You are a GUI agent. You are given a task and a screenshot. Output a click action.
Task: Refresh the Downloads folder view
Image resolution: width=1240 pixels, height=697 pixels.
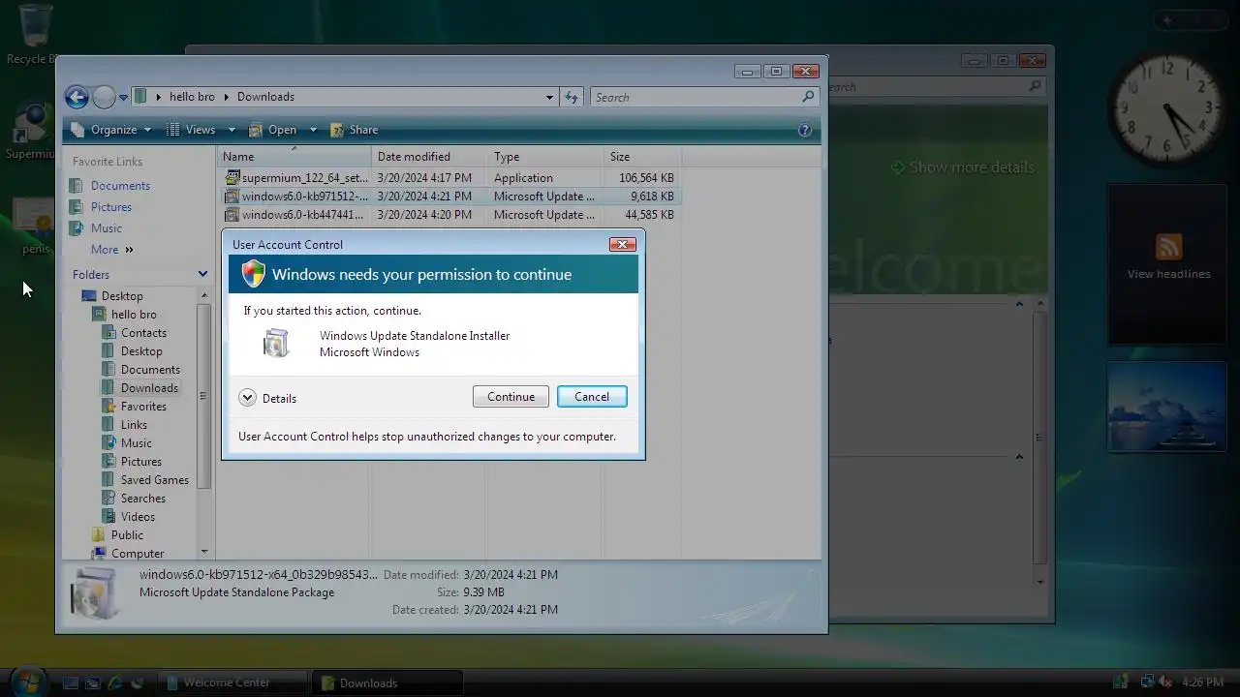pyautogui.click(x=572, y=97)
